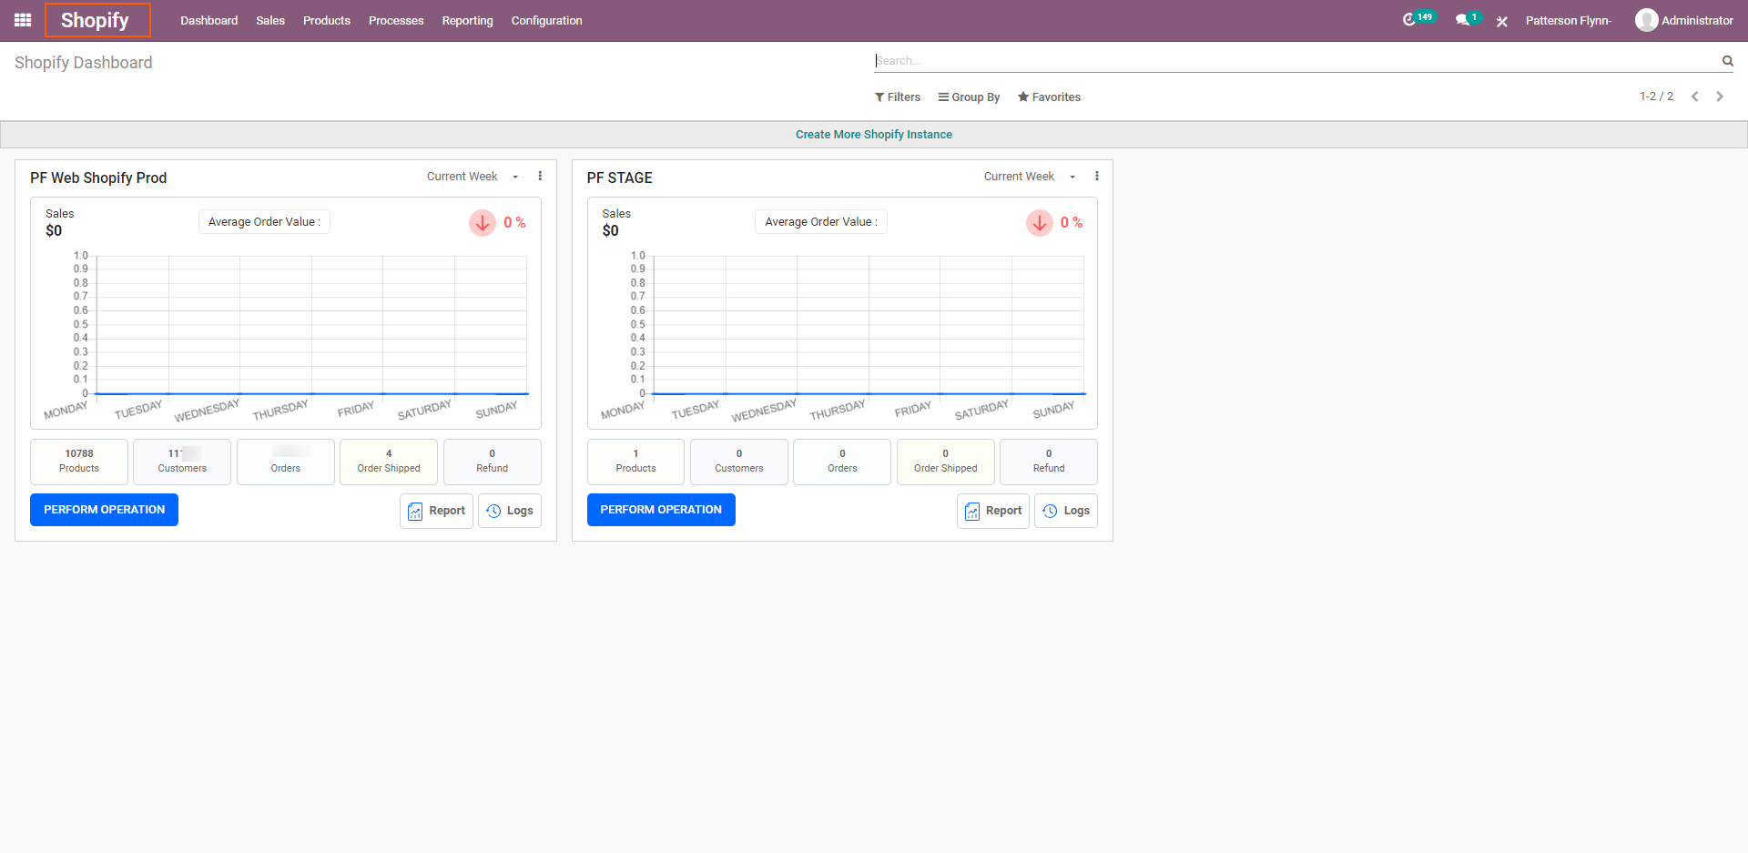
Task: Open Current Week dropdown on PF Web Shopify Prod
Action: pyautogui.click(x=473, y=177)
